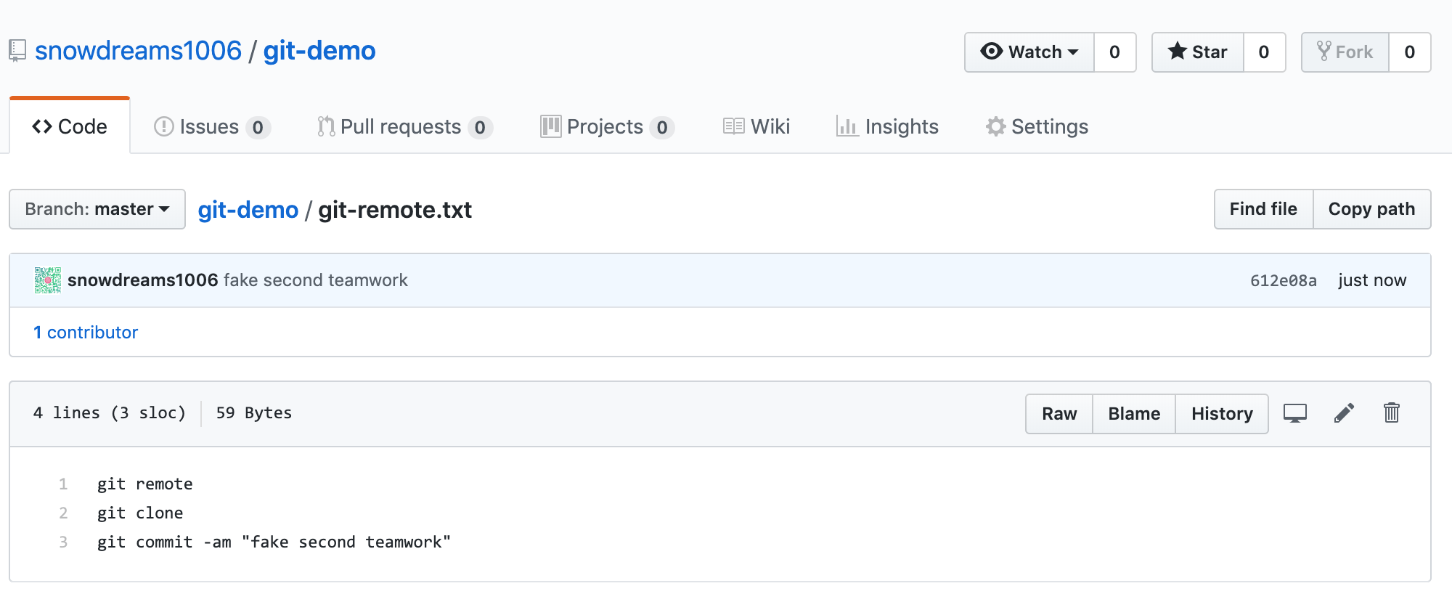
Task: Open the Wiki tab
Action: tap(756, 127)
